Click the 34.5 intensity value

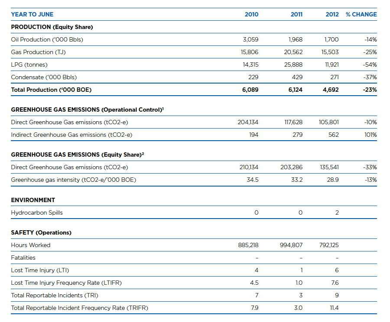[x=253, y=180]
